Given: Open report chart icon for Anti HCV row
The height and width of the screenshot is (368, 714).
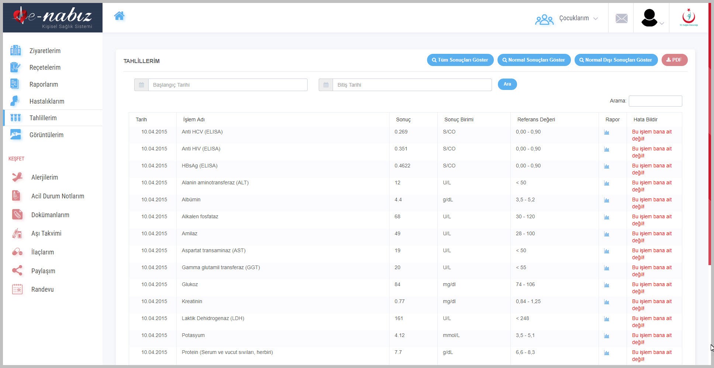Looking at the screenshot, I should pyautogui.click(x=607, y=132).
